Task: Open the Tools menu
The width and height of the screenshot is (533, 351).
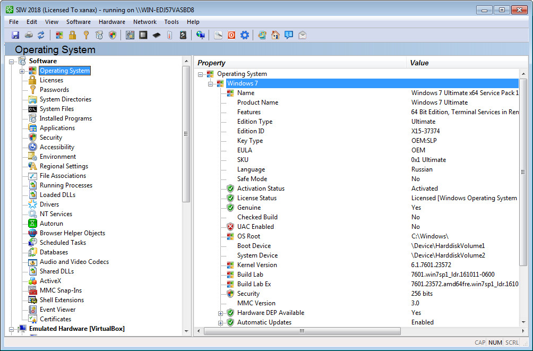Action: click(x=171, y=22)
